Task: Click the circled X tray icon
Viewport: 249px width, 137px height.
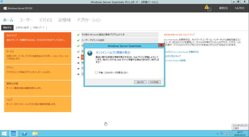Action: 230,134
